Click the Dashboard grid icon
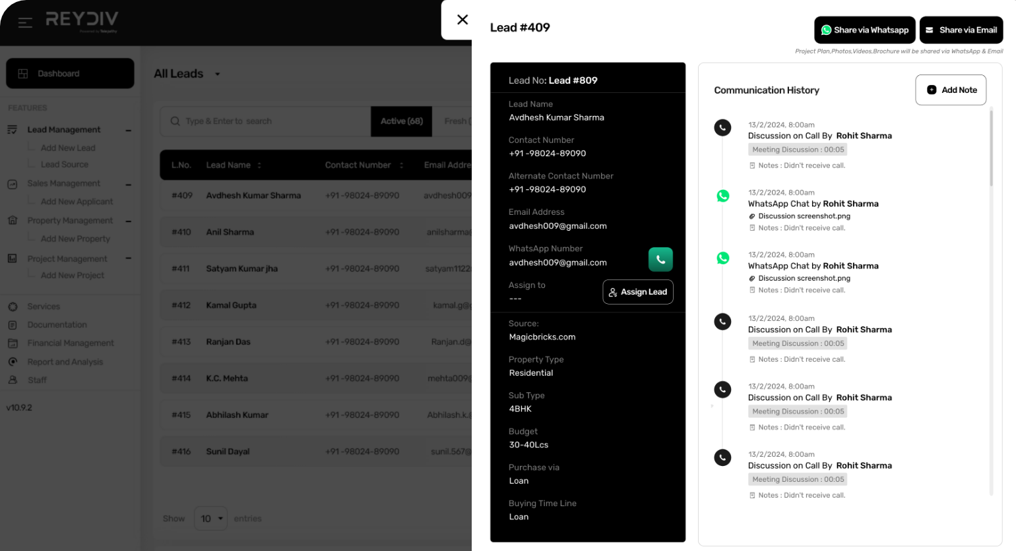This screenshot has height=551, width=1016. tap(23, 74)
